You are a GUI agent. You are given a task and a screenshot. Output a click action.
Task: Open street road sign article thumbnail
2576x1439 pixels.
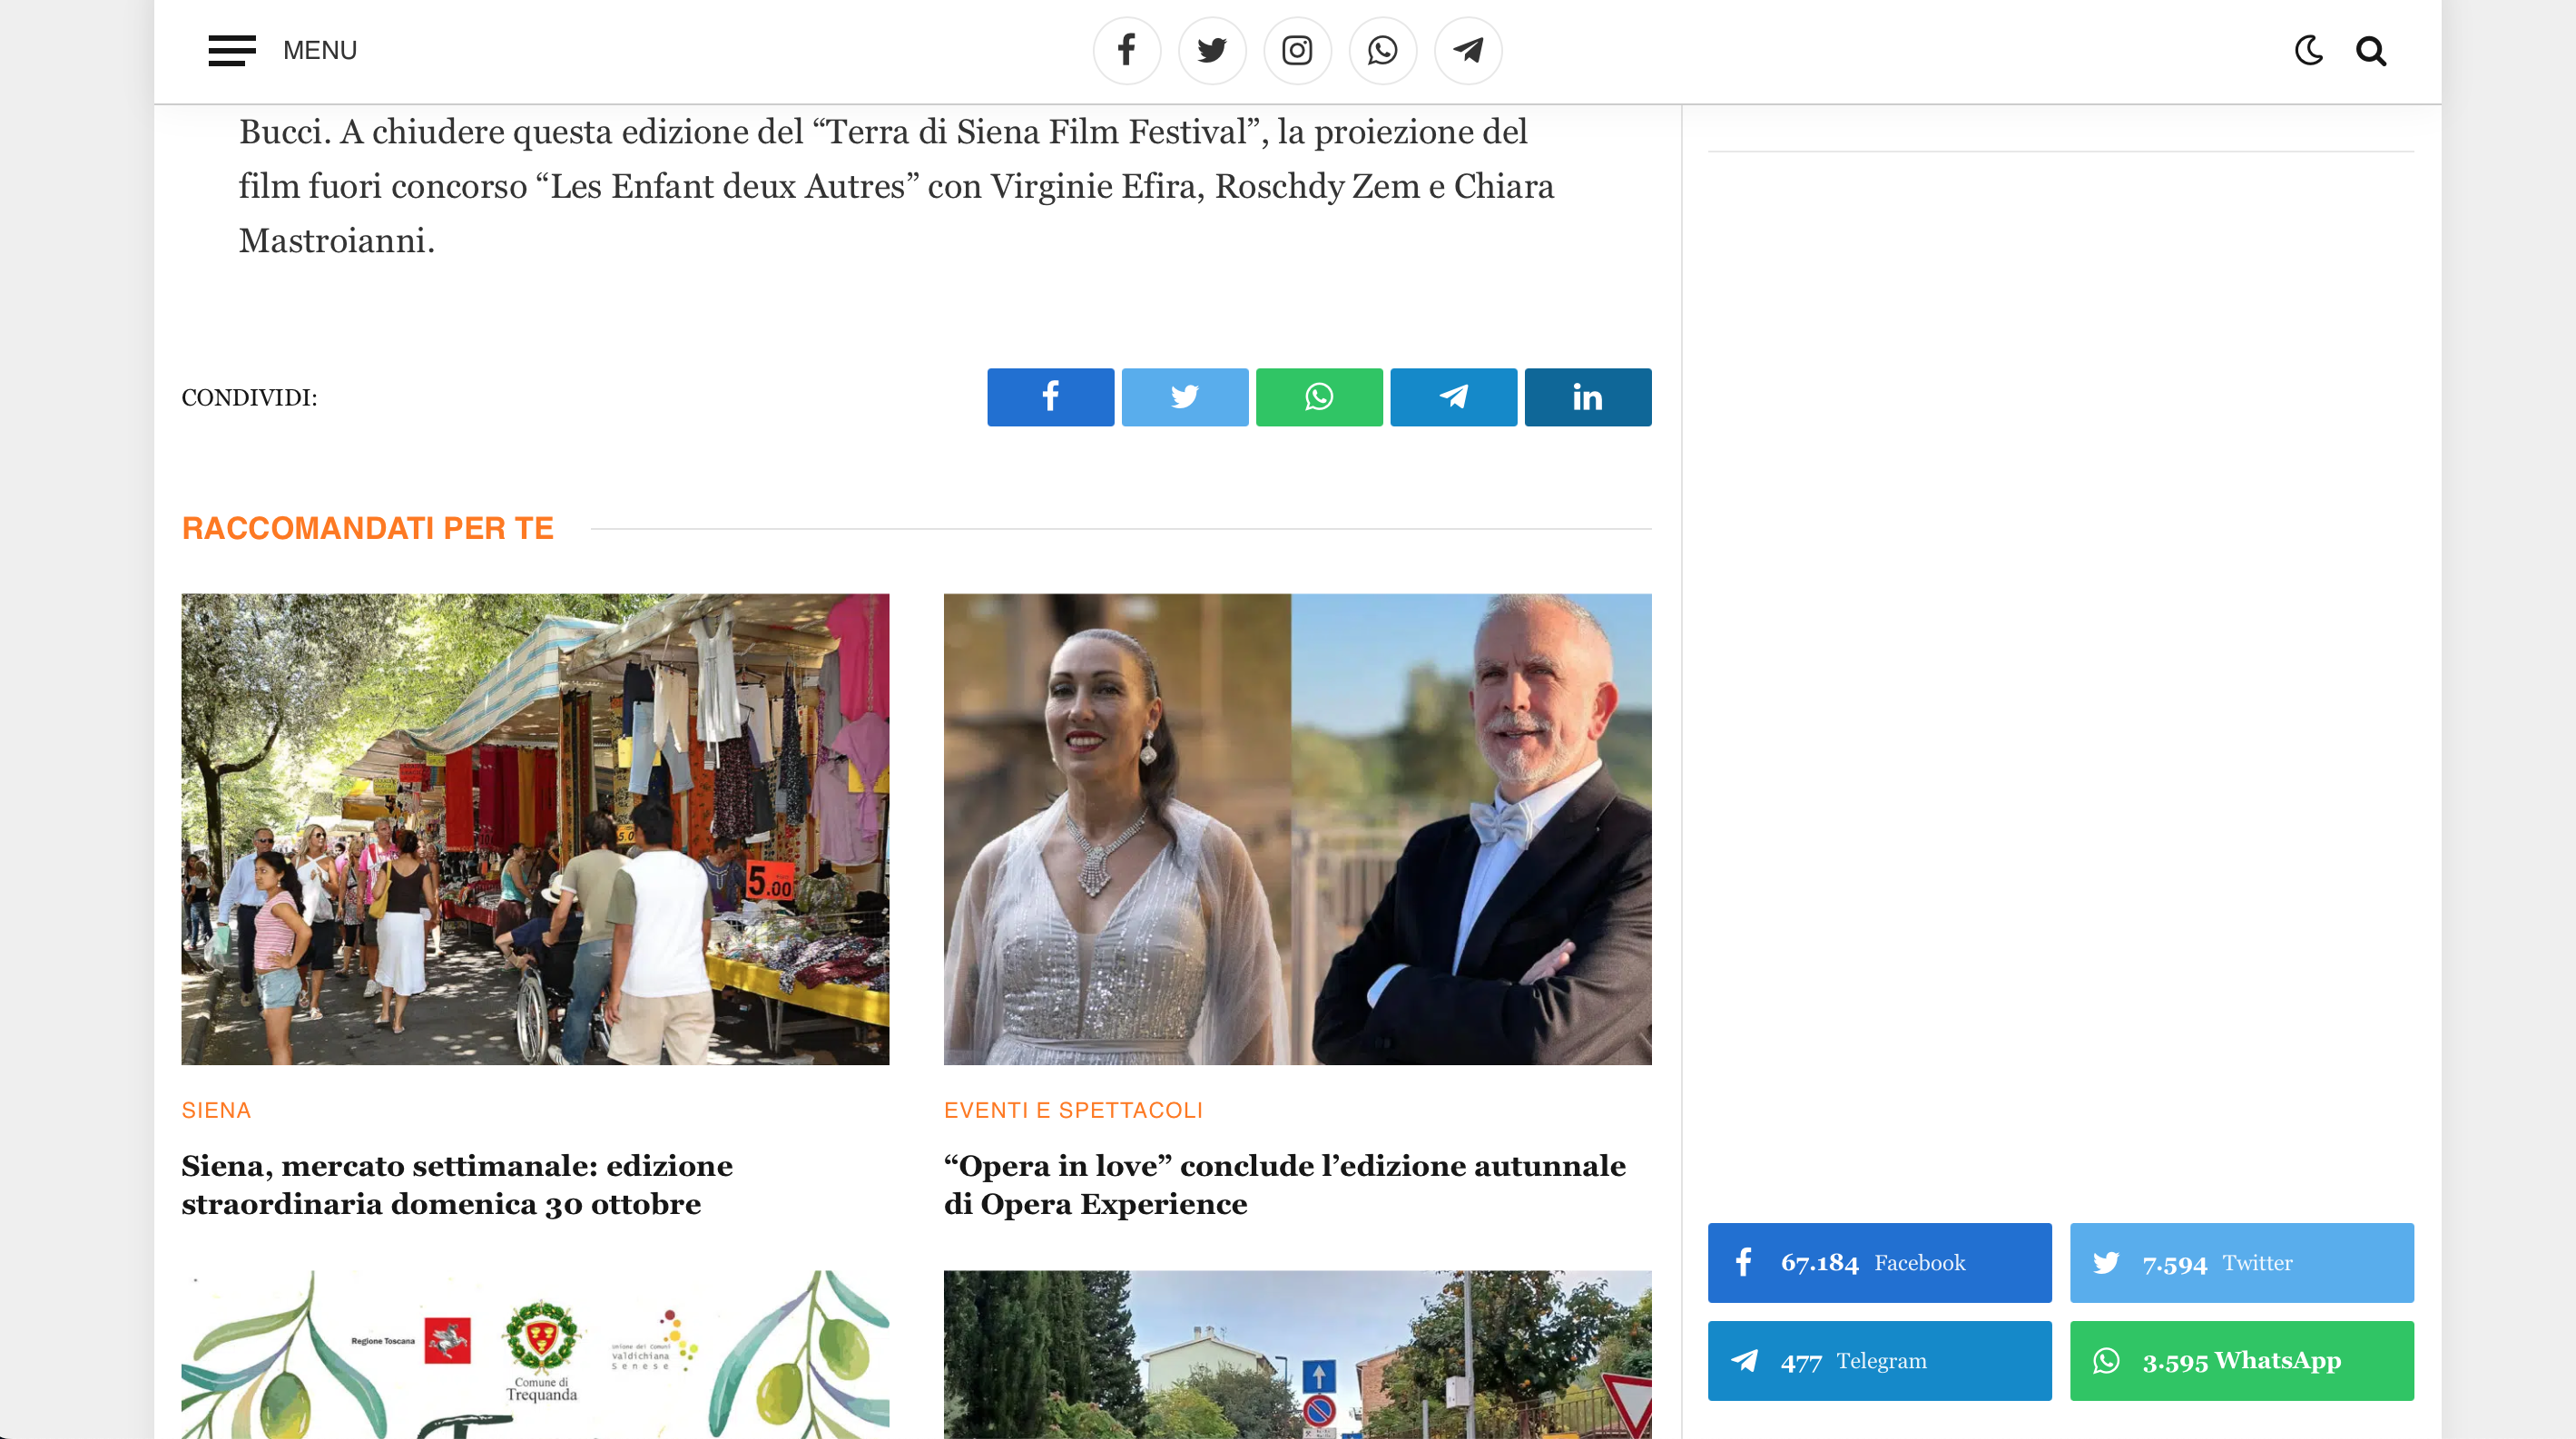tap(1298, 1355)
